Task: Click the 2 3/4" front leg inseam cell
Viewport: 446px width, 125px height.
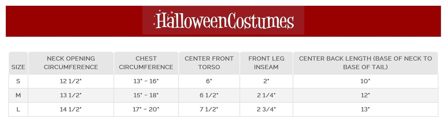Action: tap(266, 109)
